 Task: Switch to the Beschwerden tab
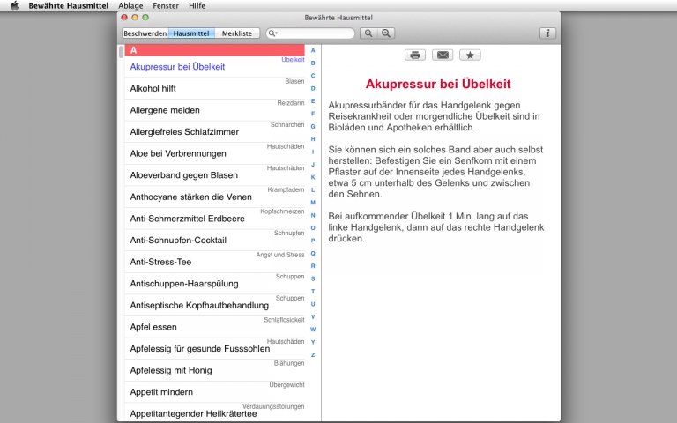(145, 33)
